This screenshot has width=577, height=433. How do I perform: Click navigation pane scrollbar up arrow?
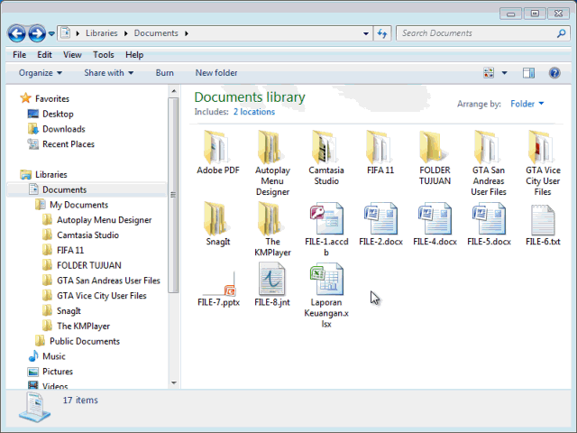tap(174, 91)
